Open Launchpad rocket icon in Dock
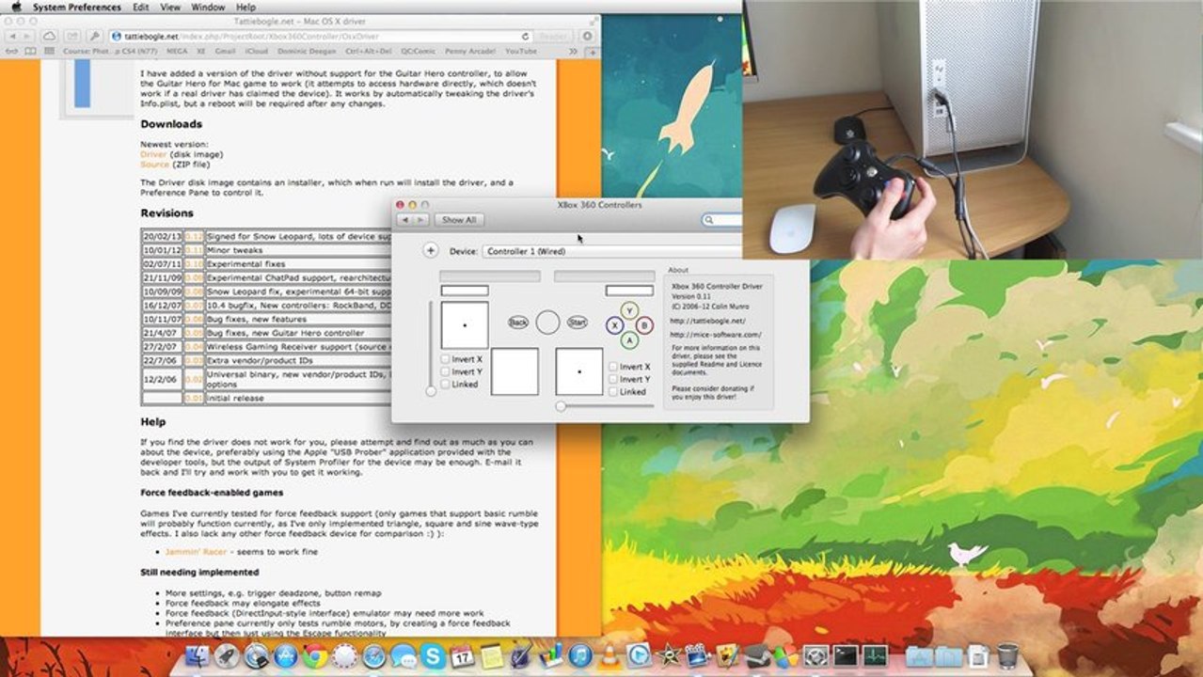 tap(227, 655)
